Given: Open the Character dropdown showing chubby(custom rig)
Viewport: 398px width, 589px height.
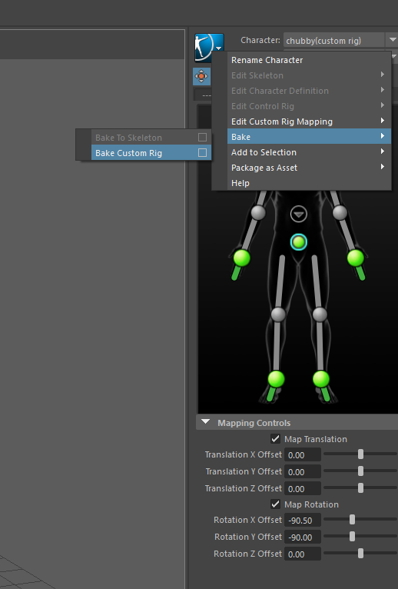Looking at the screenshot, I should [340, 40].
